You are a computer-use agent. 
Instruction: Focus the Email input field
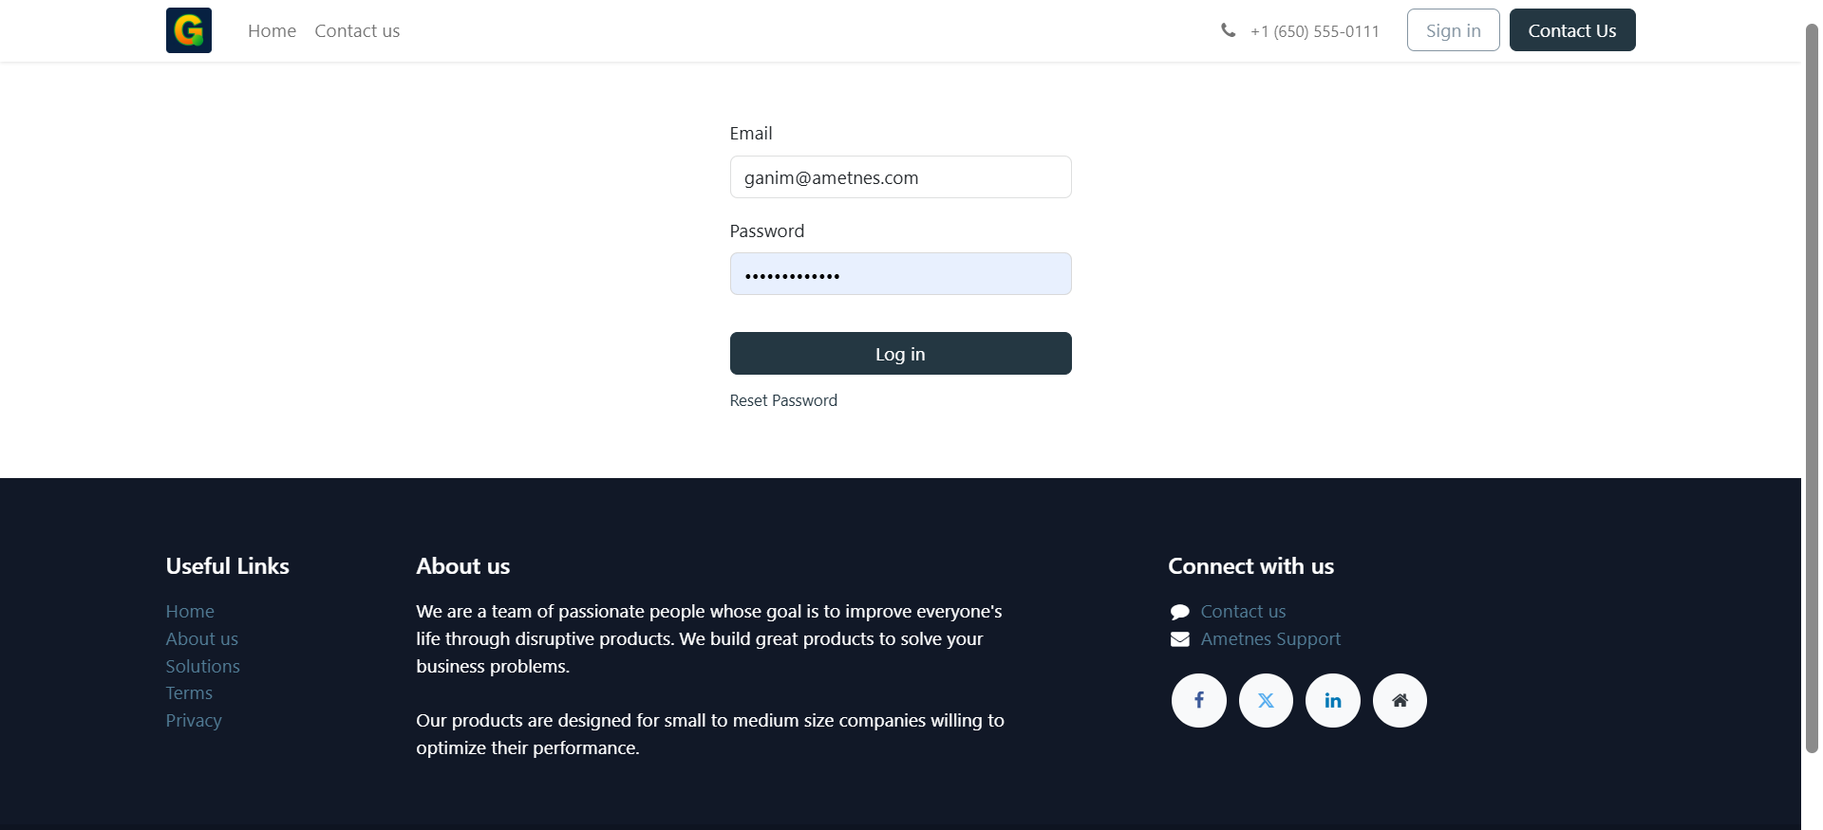point(900,177)
